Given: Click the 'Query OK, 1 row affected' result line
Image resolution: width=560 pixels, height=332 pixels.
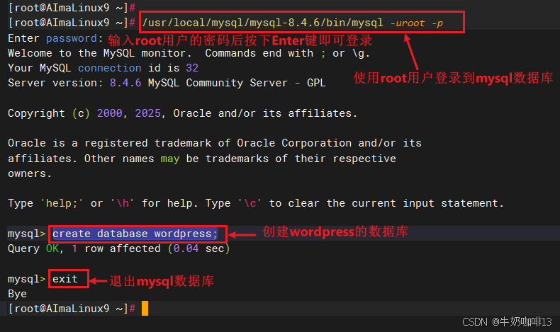Looking at the screenshot, I should tap(119, 248).
